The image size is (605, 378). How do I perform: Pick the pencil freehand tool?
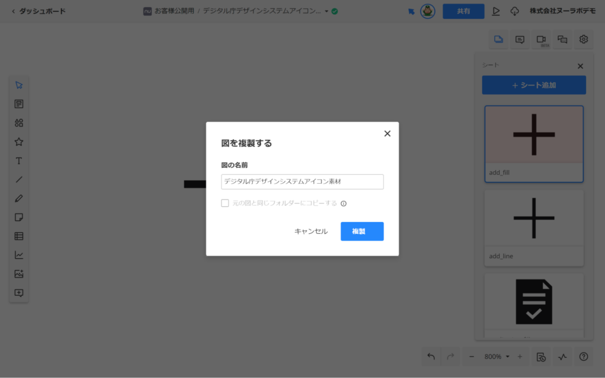tap(19, 198)
